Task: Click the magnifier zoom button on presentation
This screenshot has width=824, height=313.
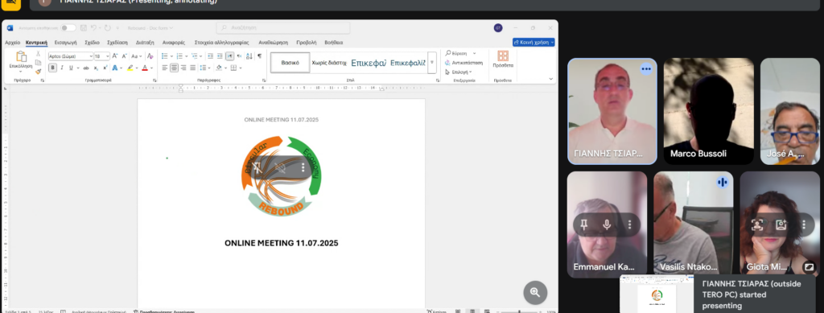Action: click(535, 293)
